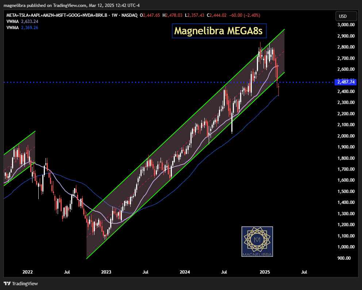
Task: Click the 1,800.00 price axis label
Action: 346,158
